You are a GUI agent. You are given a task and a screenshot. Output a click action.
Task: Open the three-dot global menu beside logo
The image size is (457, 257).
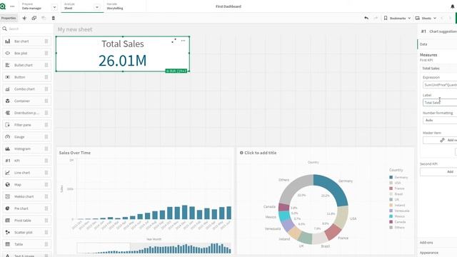pos(12,6)
